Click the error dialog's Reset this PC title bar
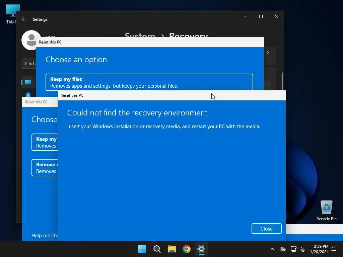Screen dimensions: 343x257 click(x=172, y=95)
